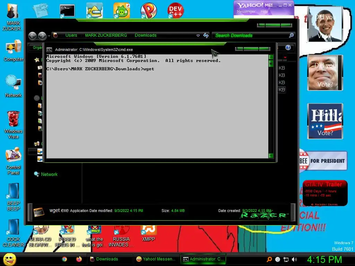Click the Hillary 'Did you Vote?' gadget
The image size is (355, 266).
click(x=325, y=121)
